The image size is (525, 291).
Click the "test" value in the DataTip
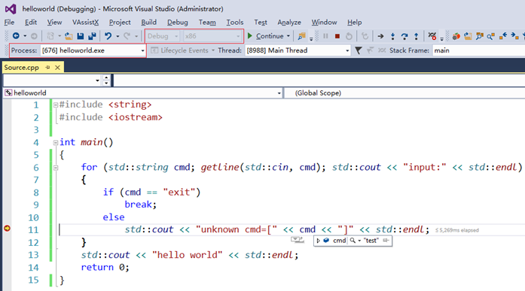[371, 241]
